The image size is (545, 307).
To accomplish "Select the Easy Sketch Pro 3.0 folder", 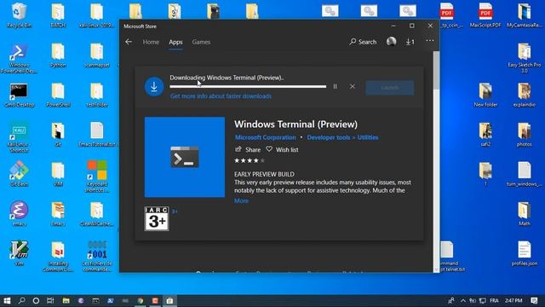I will pos(525,58).
